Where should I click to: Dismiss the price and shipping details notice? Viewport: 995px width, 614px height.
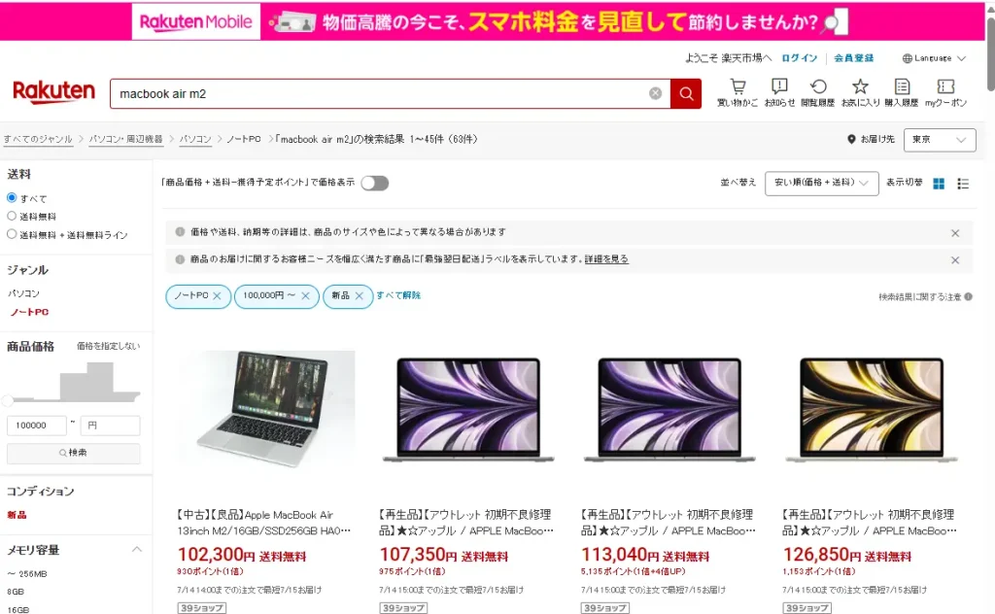[955, 233]
